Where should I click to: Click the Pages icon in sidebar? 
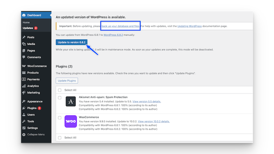[x=24, y=50]
